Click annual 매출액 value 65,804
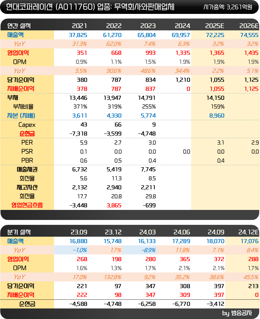 pyautogui.click(x=147, y=35)
